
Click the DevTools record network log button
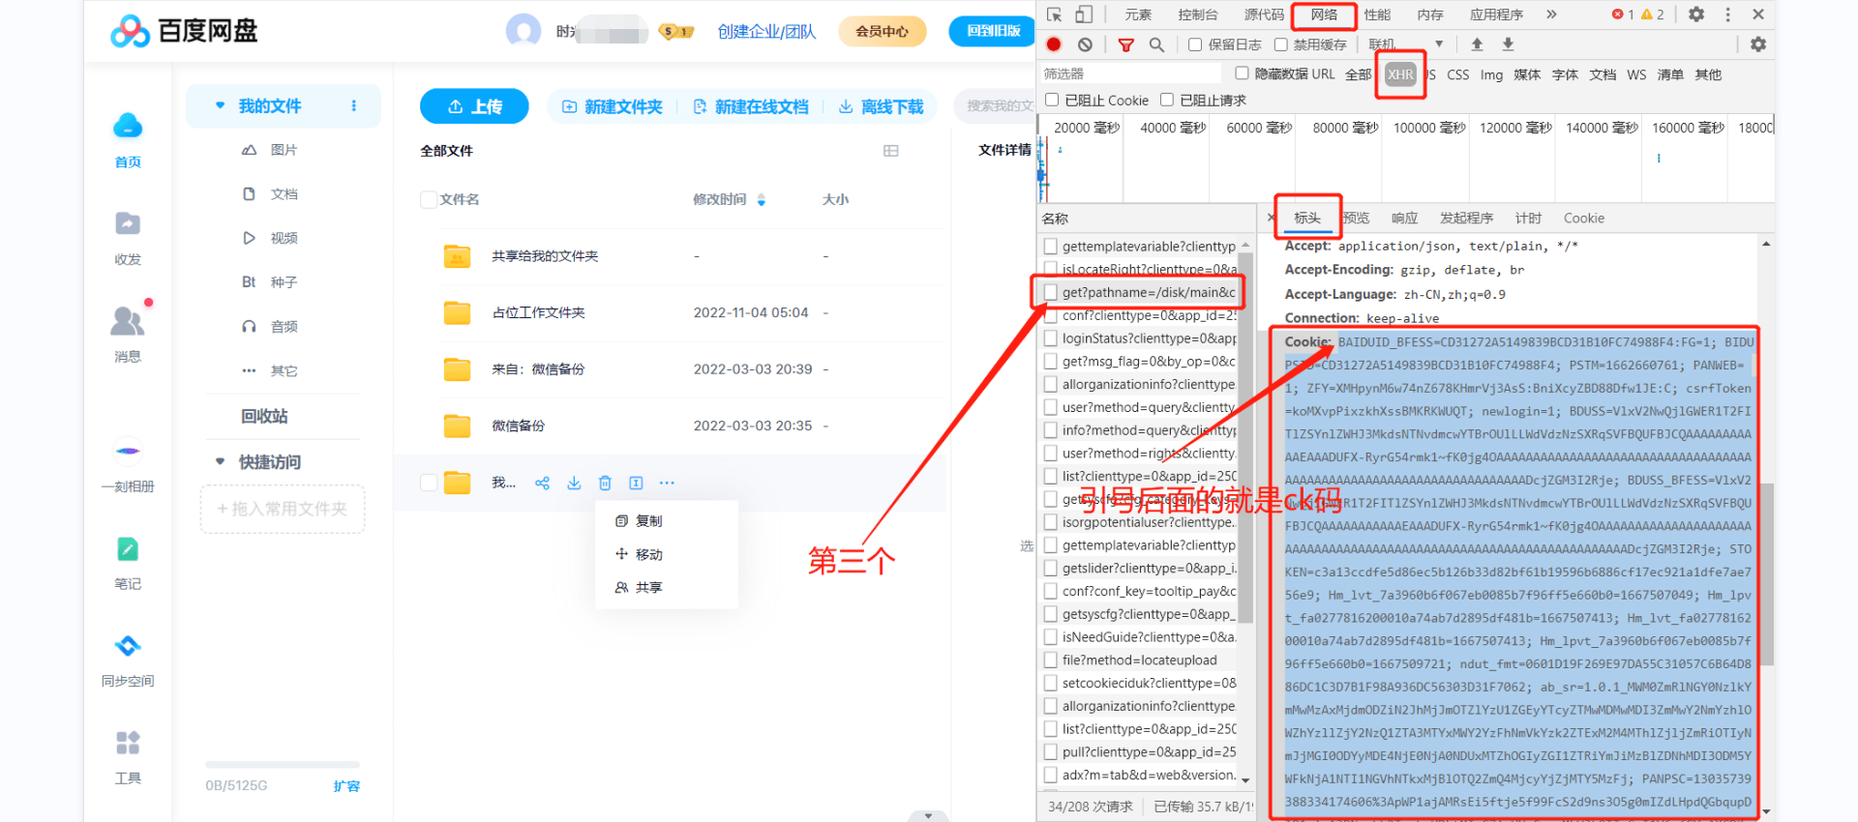[x=1054, y=44]
